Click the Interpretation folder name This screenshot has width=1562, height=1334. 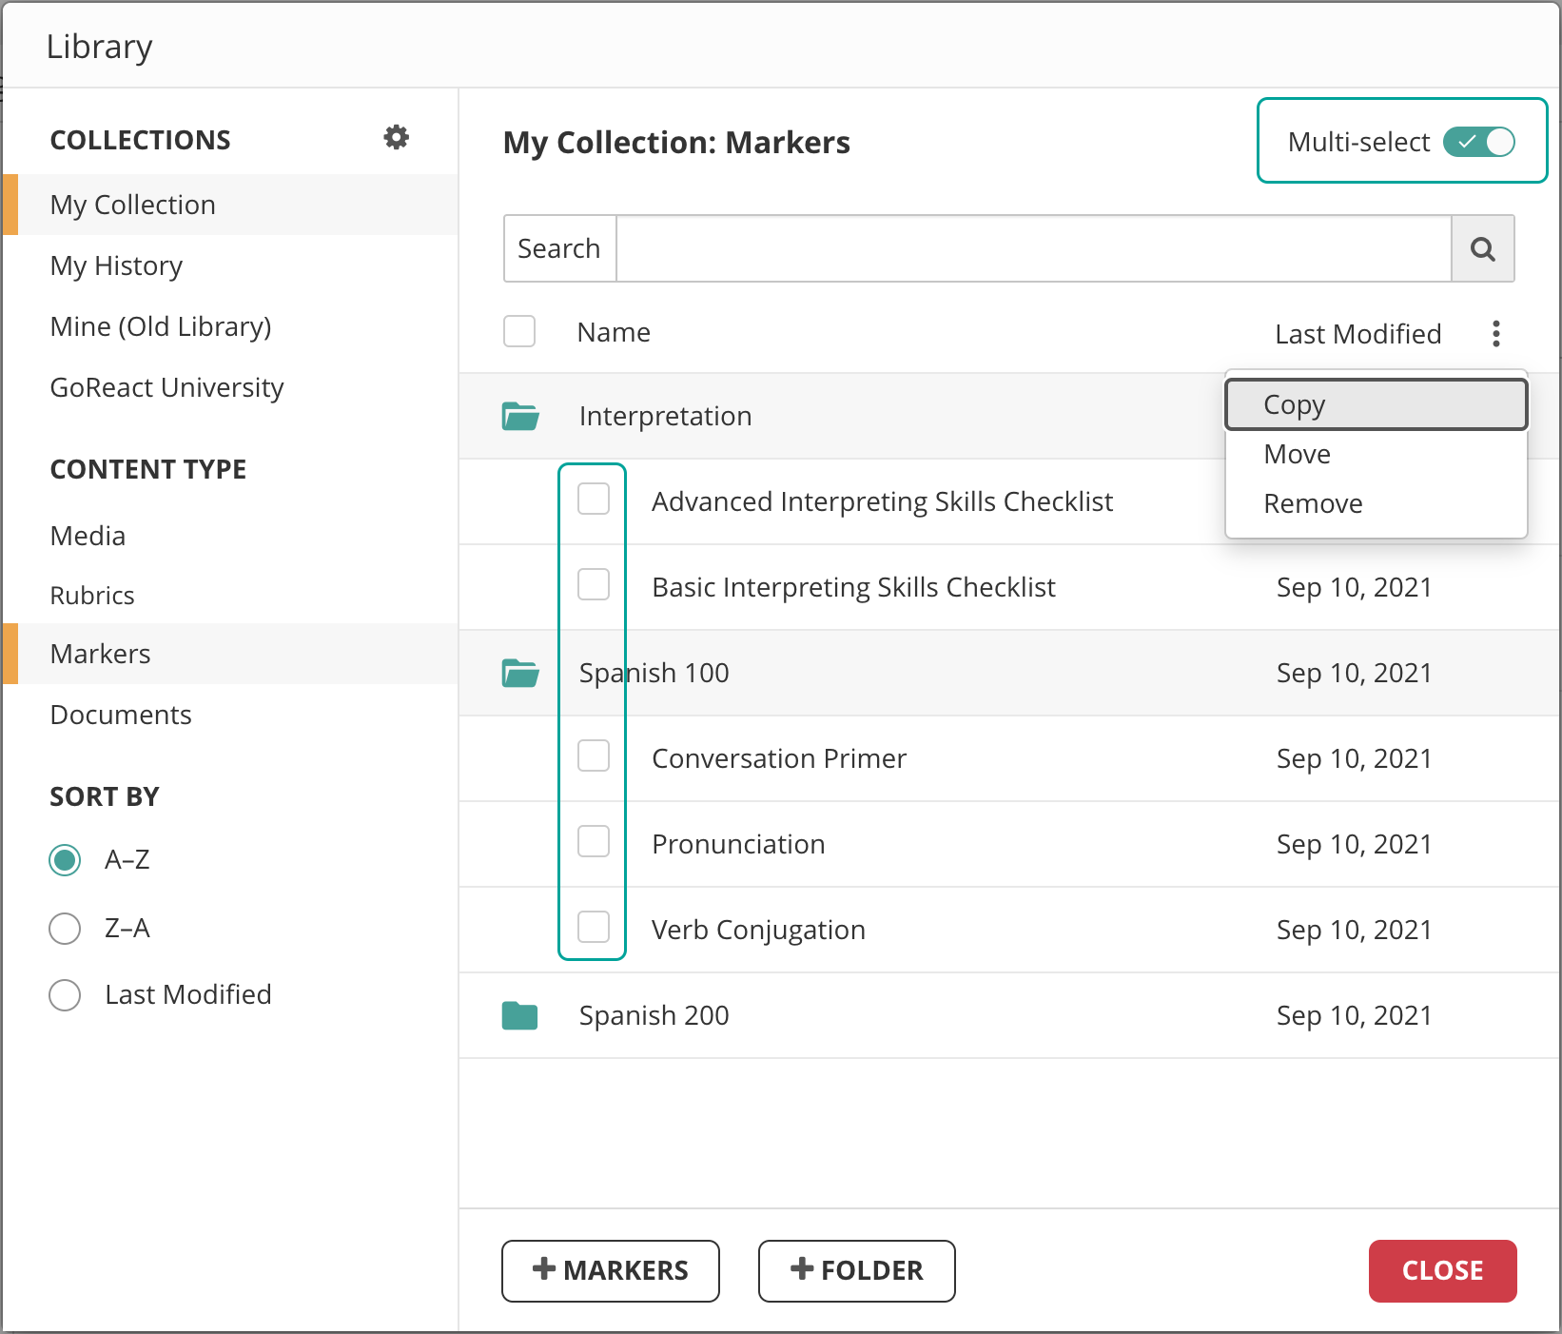[x=665, y=416]
